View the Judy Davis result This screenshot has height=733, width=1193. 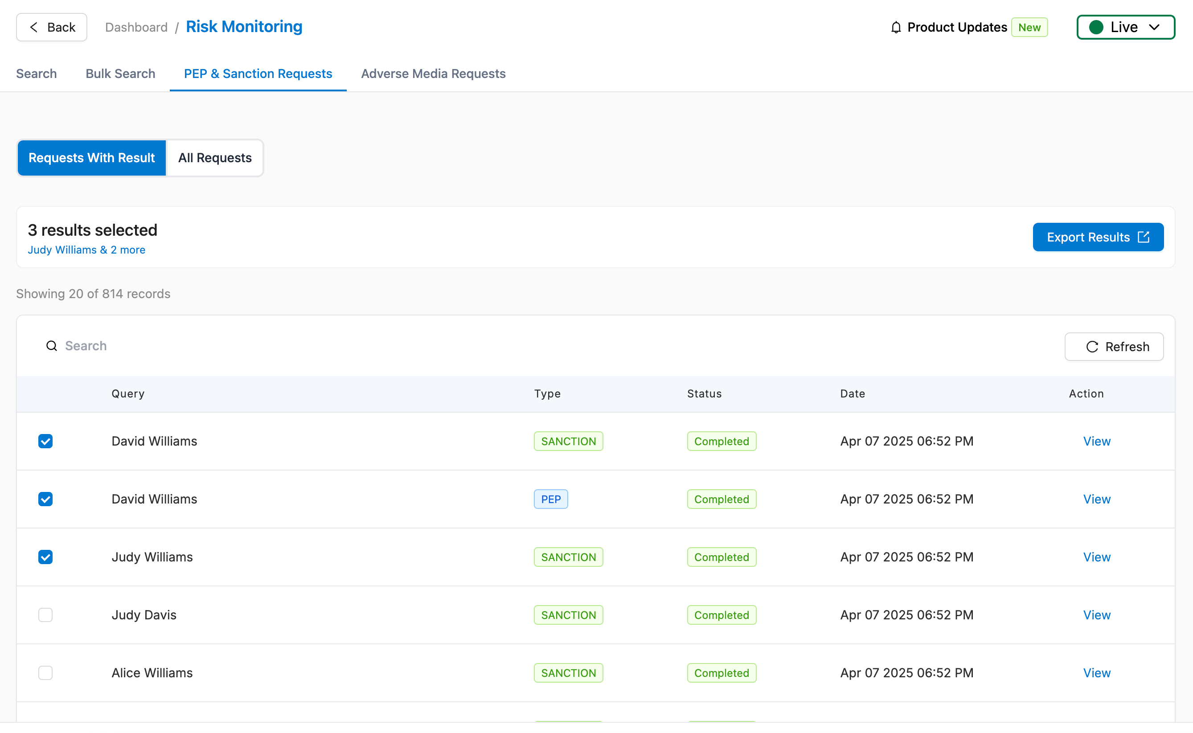1097,615
